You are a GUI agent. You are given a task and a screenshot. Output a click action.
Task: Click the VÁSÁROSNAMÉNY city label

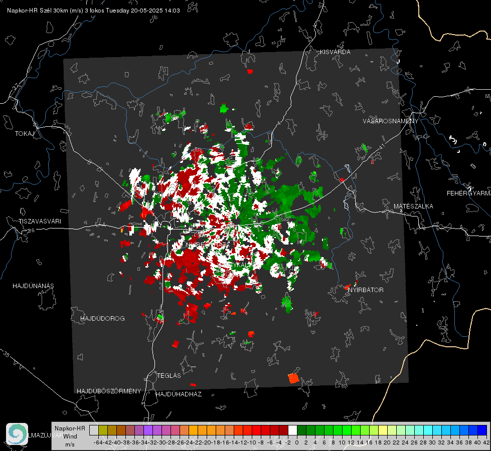pyautogui.click(x=391, y=121)
